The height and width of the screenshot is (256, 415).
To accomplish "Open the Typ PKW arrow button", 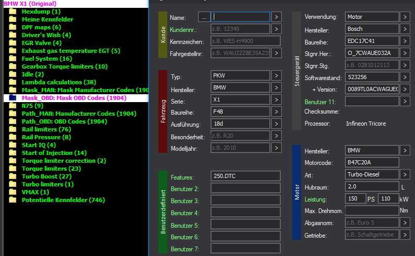I will [x=276, y=75].
